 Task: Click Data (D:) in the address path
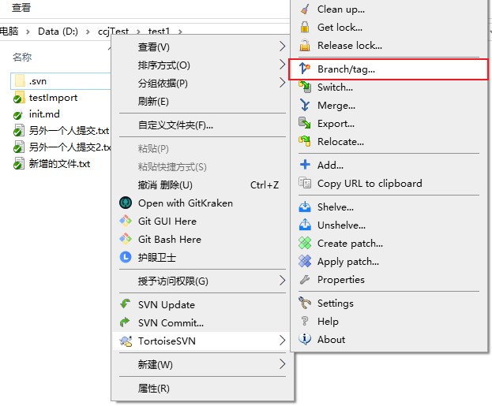59,32
